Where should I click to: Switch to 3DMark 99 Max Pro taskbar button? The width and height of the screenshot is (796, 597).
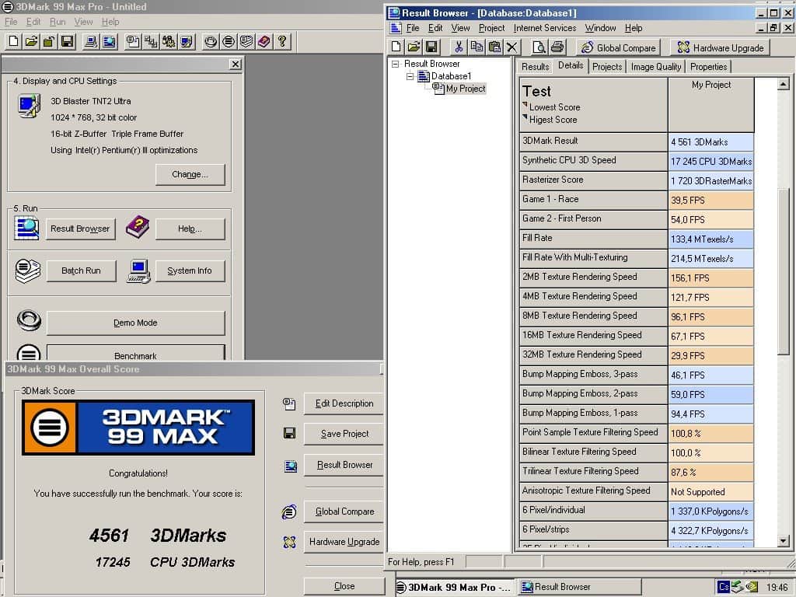point(456,588)
